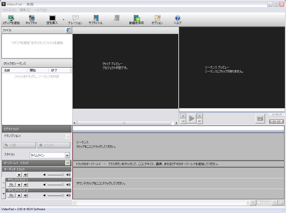
Task: Click the green plus on オーバーレイ トラック
Action: 68,163
